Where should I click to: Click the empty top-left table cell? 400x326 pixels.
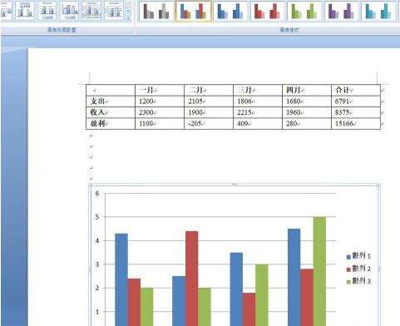(111, 90)
